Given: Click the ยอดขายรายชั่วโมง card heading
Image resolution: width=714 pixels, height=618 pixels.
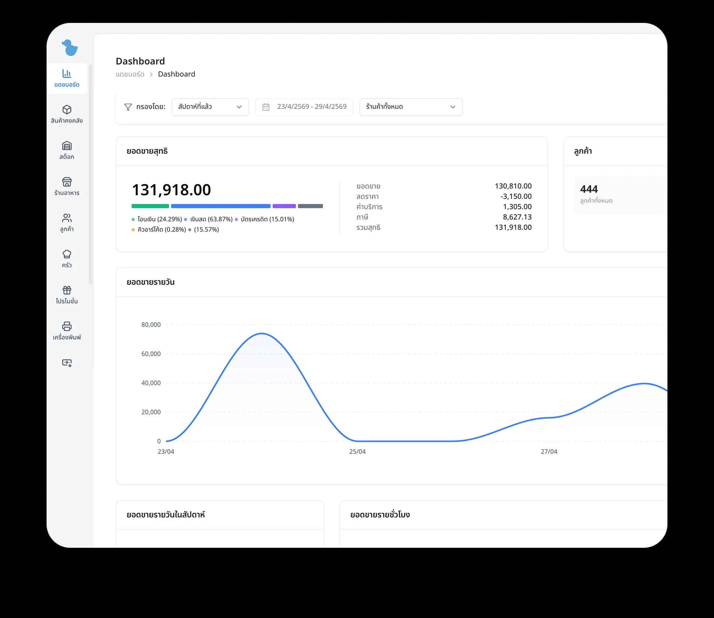Looking at the screenshot, I should (x=380, y=515).
